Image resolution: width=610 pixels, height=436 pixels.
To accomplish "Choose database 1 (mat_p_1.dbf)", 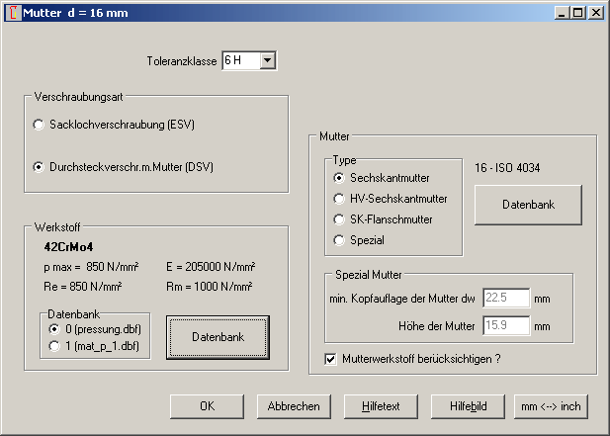I will (x=54, y=345).
